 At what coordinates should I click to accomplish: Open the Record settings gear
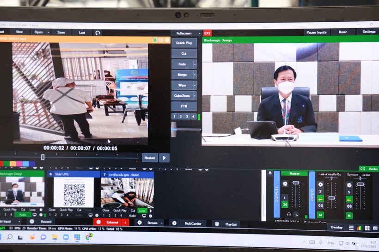(x=32, y=222)
